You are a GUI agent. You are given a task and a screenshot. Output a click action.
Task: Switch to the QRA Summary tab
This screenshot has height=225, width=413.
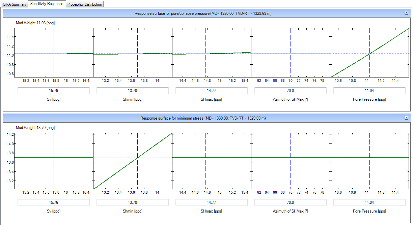tap(14, 4)
